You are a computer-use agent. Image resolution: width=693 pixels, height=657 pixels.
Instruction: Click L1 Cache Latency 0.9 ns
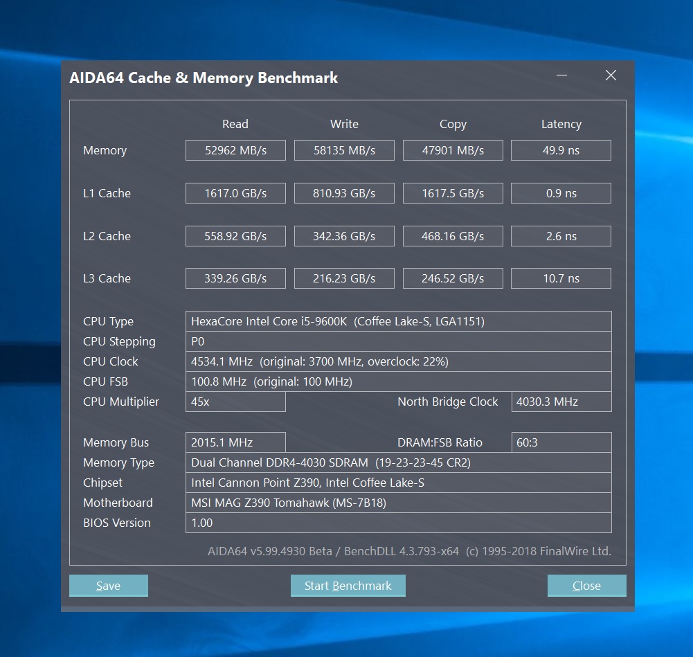[x=561, y=193]
